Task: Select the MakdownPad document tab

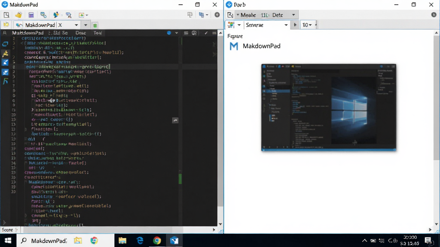Action: coord(40,25)
